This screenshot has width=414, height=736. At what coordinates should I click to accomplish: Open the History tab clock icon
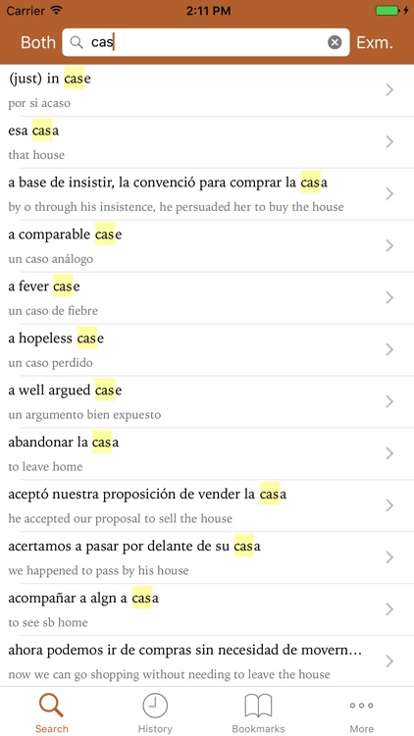pyautogui.click(x=155, y=706)
